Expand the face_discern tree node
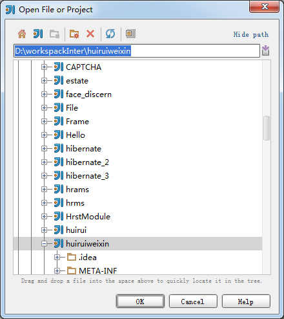 [44, 94]
